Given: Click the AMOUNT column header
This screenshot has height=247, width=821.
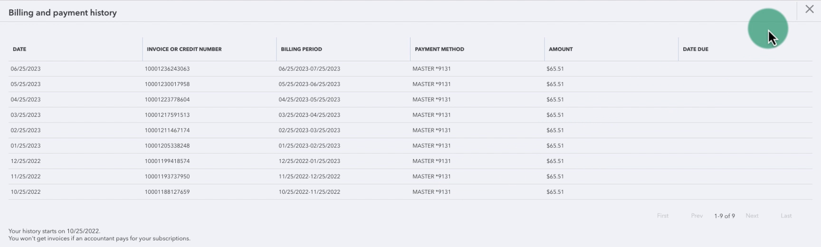Looking at the screenshot, I should click(561, 49).
